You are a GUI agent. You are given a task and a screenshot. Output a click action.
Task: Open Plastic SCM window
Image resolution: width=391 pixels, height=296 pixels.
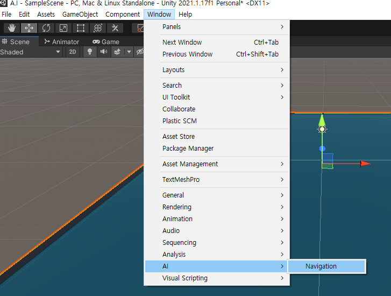tap(217, 121)
